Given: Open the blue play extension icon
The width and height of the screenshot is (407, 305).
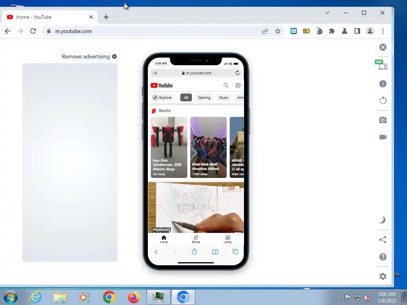Looking at the screenshot, I should tap(294, 31).
